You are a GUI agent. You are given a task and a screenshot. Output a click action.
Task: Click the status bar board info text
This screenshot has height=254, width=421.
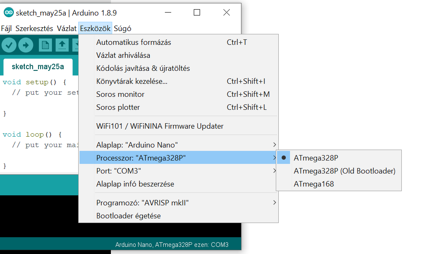coord(172,245)
